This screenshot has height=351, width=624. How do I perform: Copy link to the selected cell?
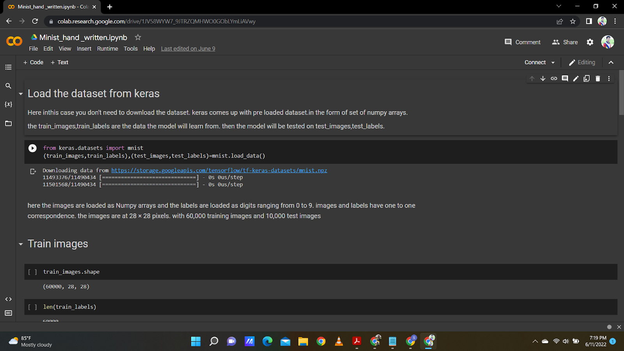554,78
